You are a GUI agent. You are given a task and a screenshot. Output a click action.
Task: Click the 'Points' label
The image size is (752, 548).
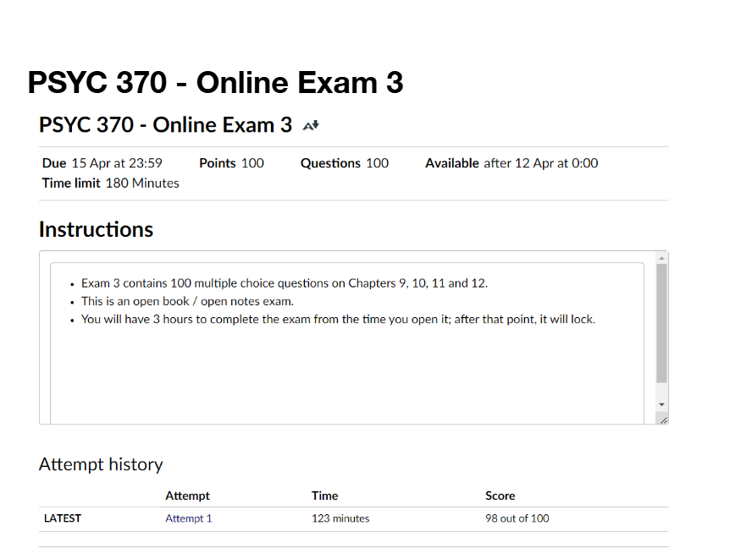point(218,163)
